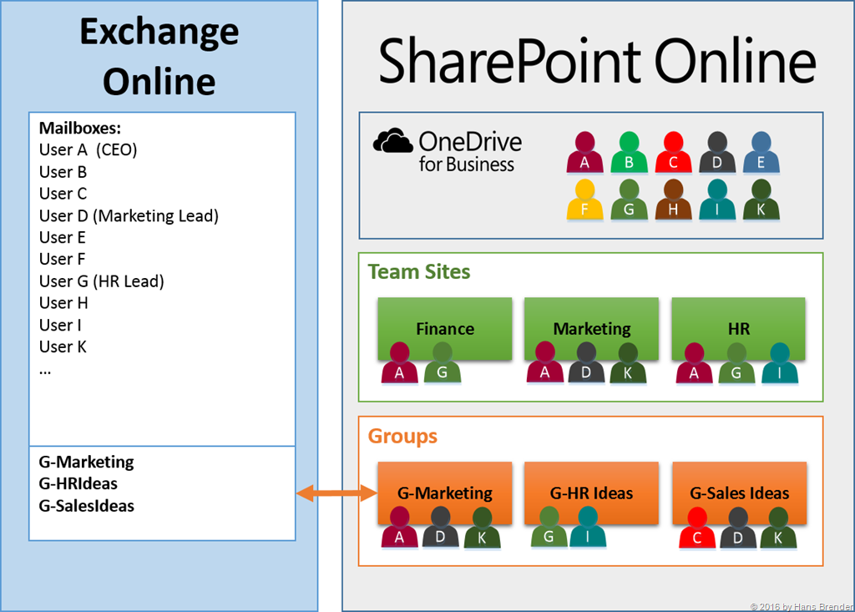Image resolution: width=855 pixels, height=612 pixels.
Task: Click the OneDrive cloud logo icon
Action: (x=394, y=142)
